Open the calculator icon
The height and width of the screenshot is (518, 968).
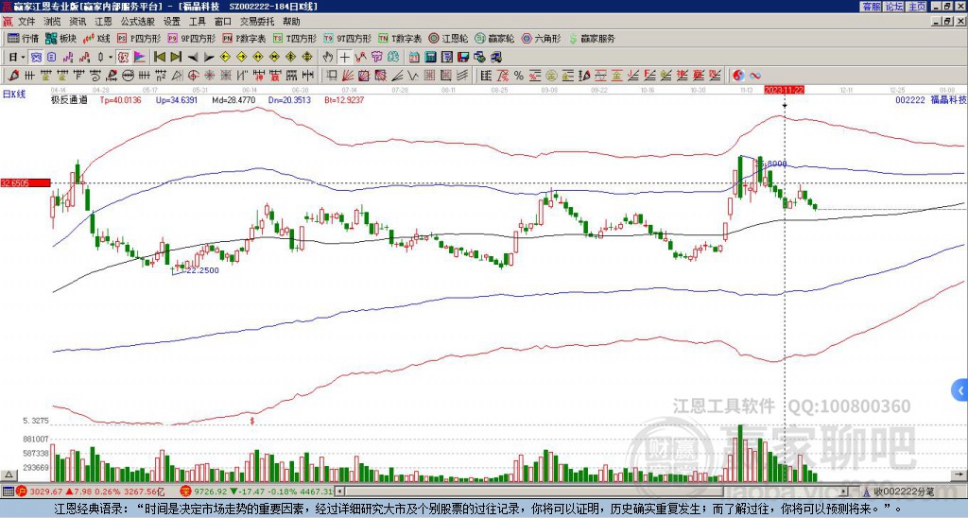(430, 58)
